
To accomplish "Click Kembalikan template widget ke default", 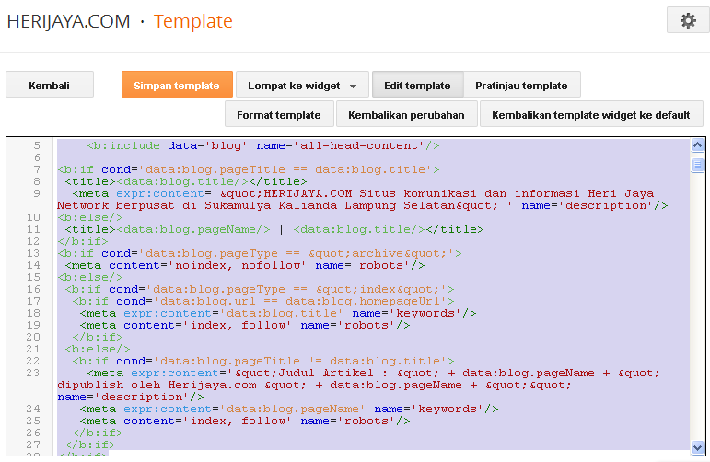I will pos(590,115).
